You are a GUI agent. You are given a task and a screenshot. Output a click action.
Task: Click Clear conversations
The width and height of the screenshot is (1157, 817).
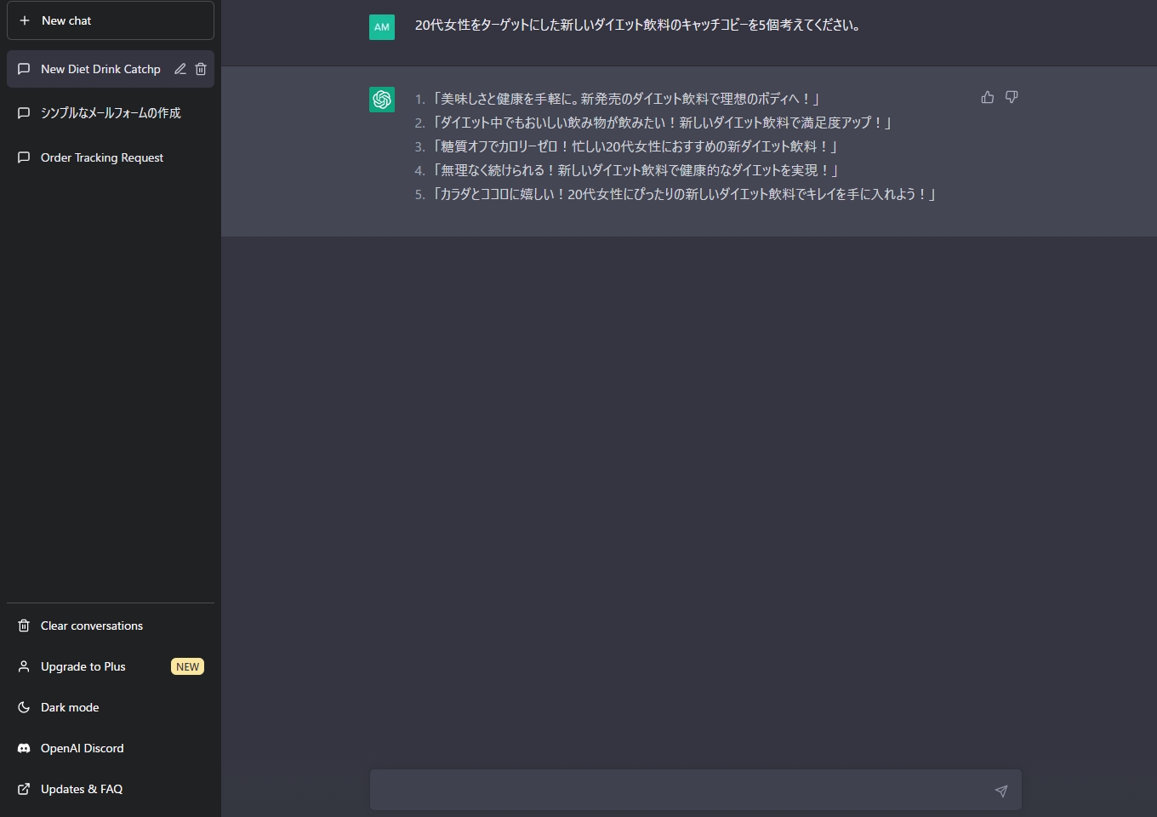click(111, 626)
